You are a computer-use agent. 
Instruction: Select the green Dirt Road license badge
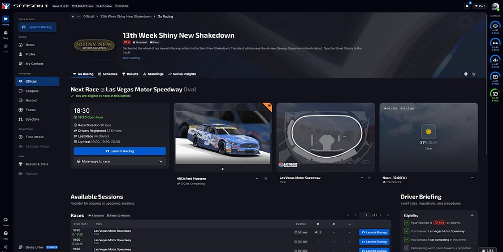click(x=495, y=94)
